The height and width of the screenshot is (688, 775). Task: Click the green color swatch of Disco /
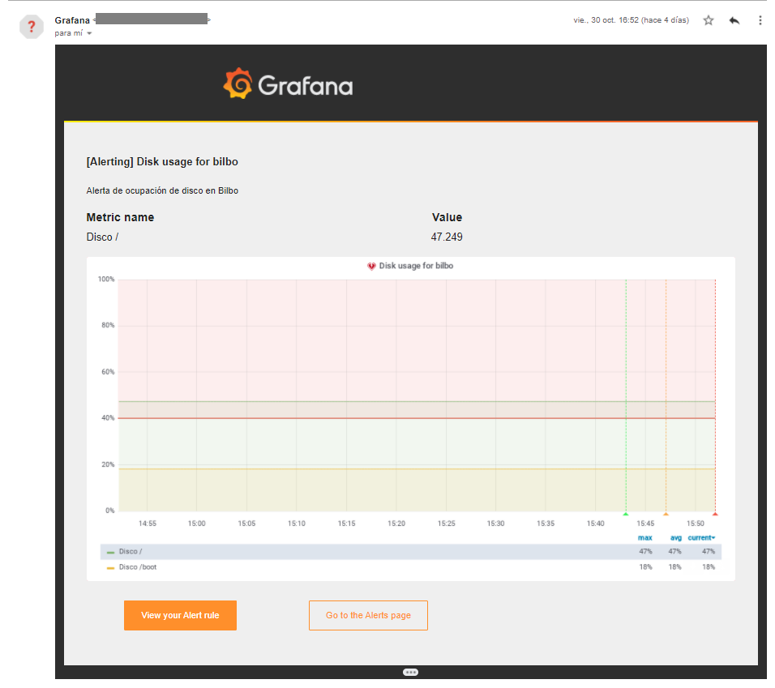pyautogui.click(x=111, y=552)
